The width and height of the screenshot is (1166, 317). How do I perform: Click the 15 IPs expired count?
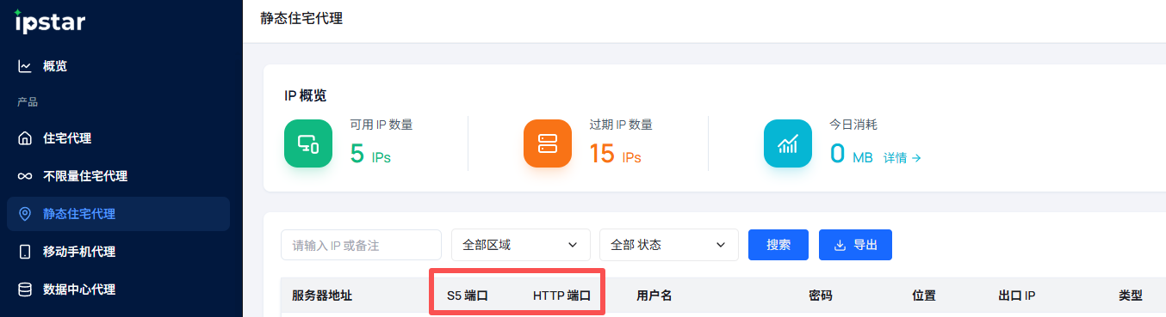coord(615,154)
